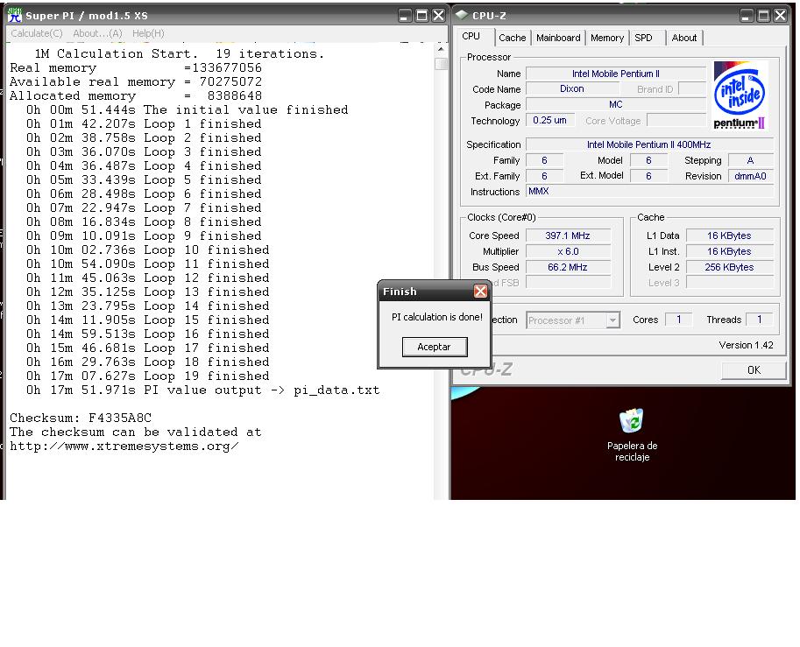Click the Loop 1 finished line

click(x=144, y=124)
